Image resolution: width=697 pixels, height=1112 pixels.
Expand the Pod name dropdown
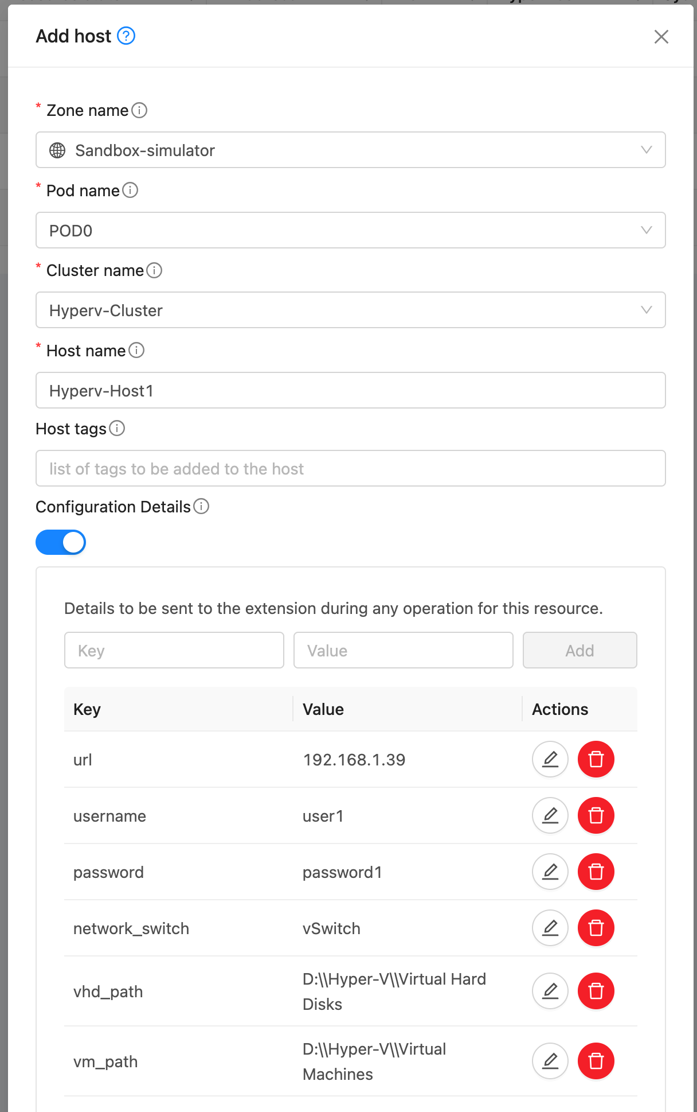click(x=350, y=231)
